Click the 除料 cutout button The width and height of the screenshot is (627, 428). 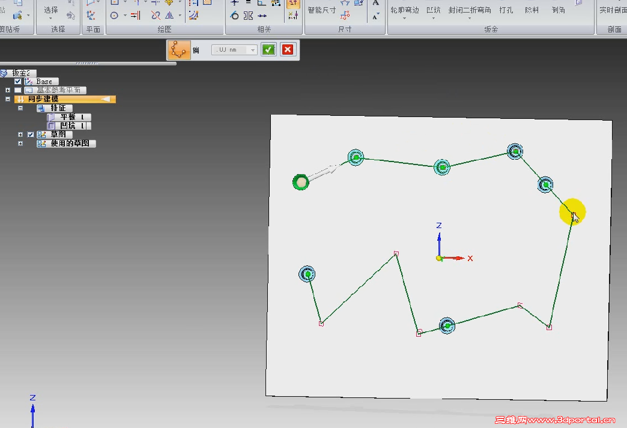(x=532, y=10)
